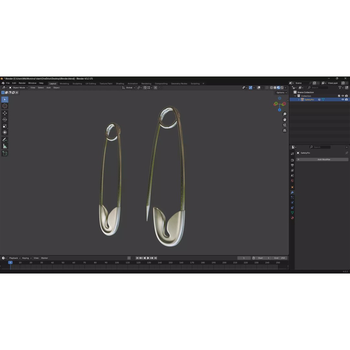Click the outliner Search field
This screenshot has width=350, height=350.
coord(318,88)
